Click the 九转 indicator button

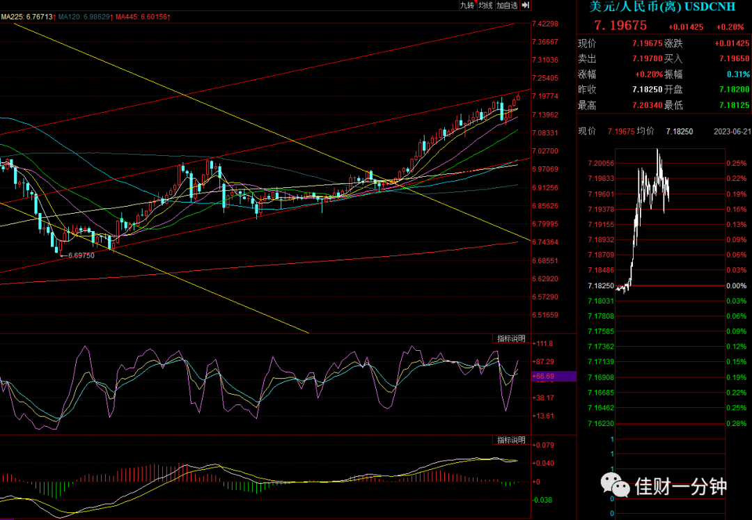pyautogui.click(x=467, y=6)
